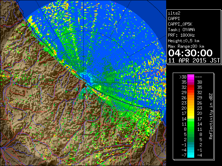
Task: Select the 'CAPPI' product label
Action: click(174, 19)
